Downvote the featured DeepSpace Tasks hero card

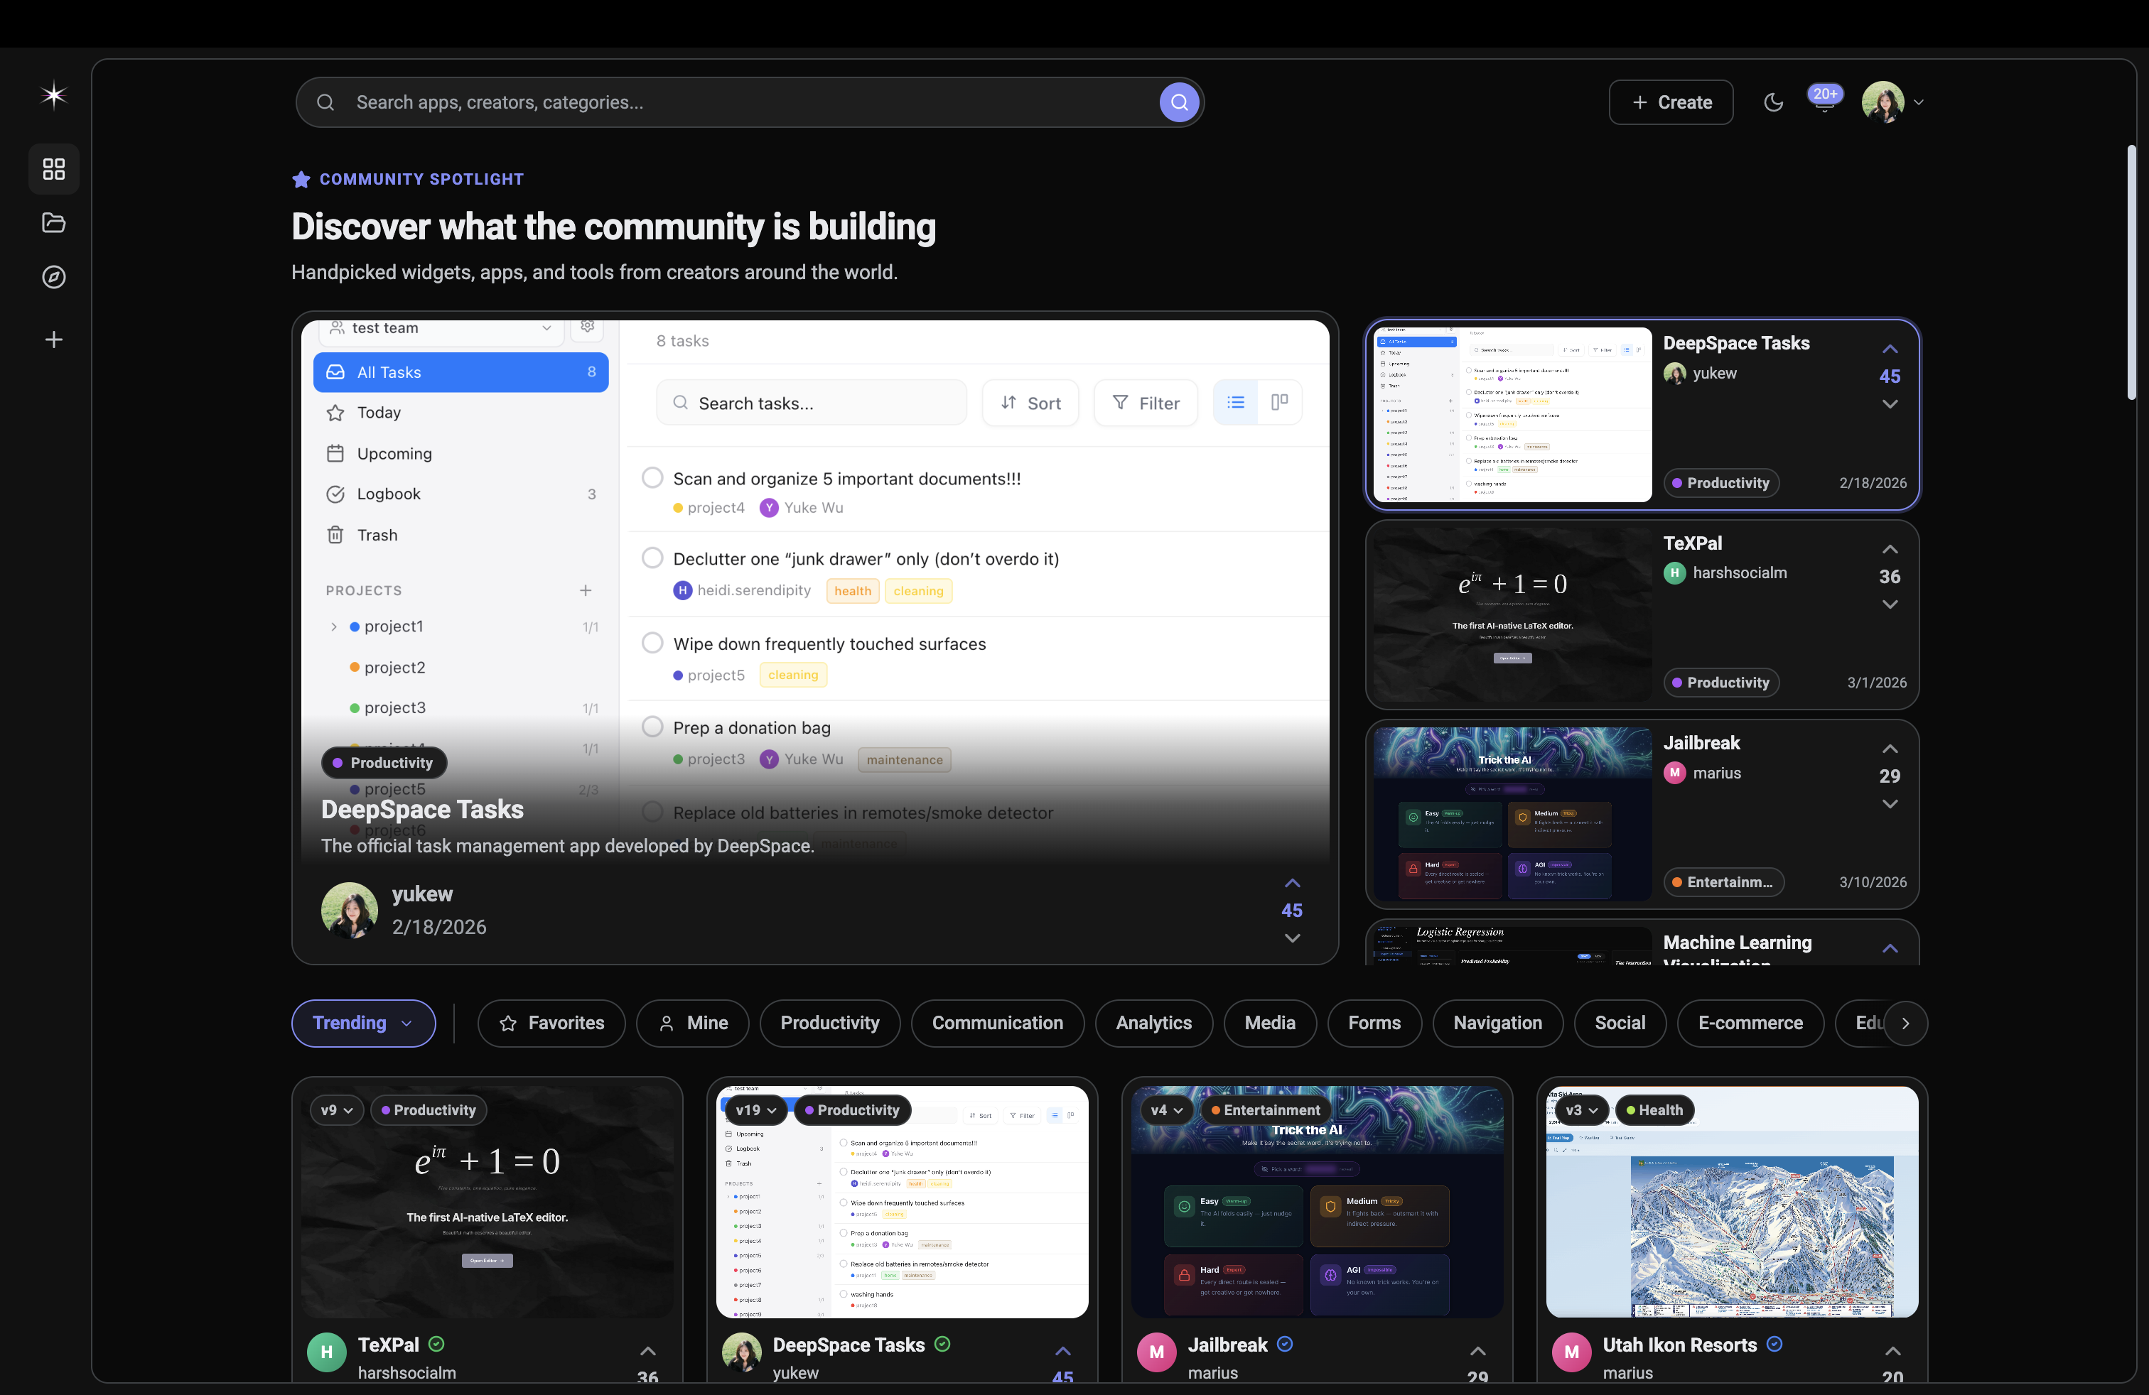1292,938
